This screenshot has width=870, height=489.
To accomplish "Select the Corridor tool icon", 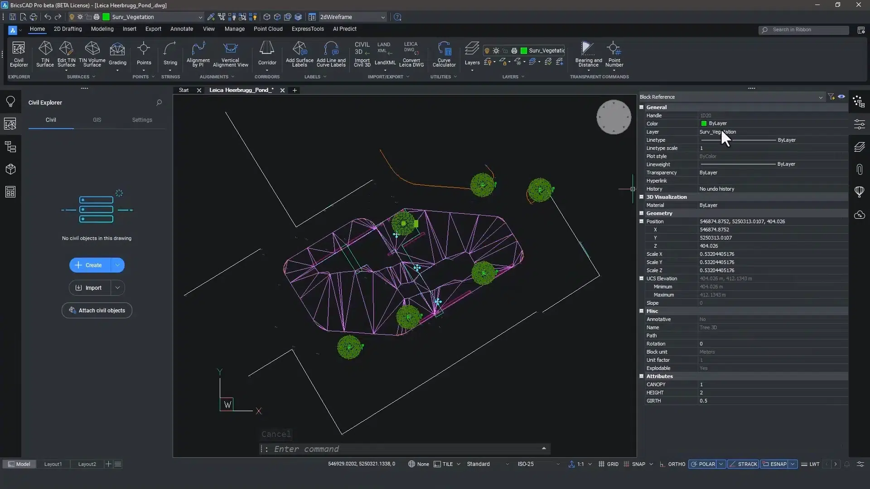I will click(267, 54).
